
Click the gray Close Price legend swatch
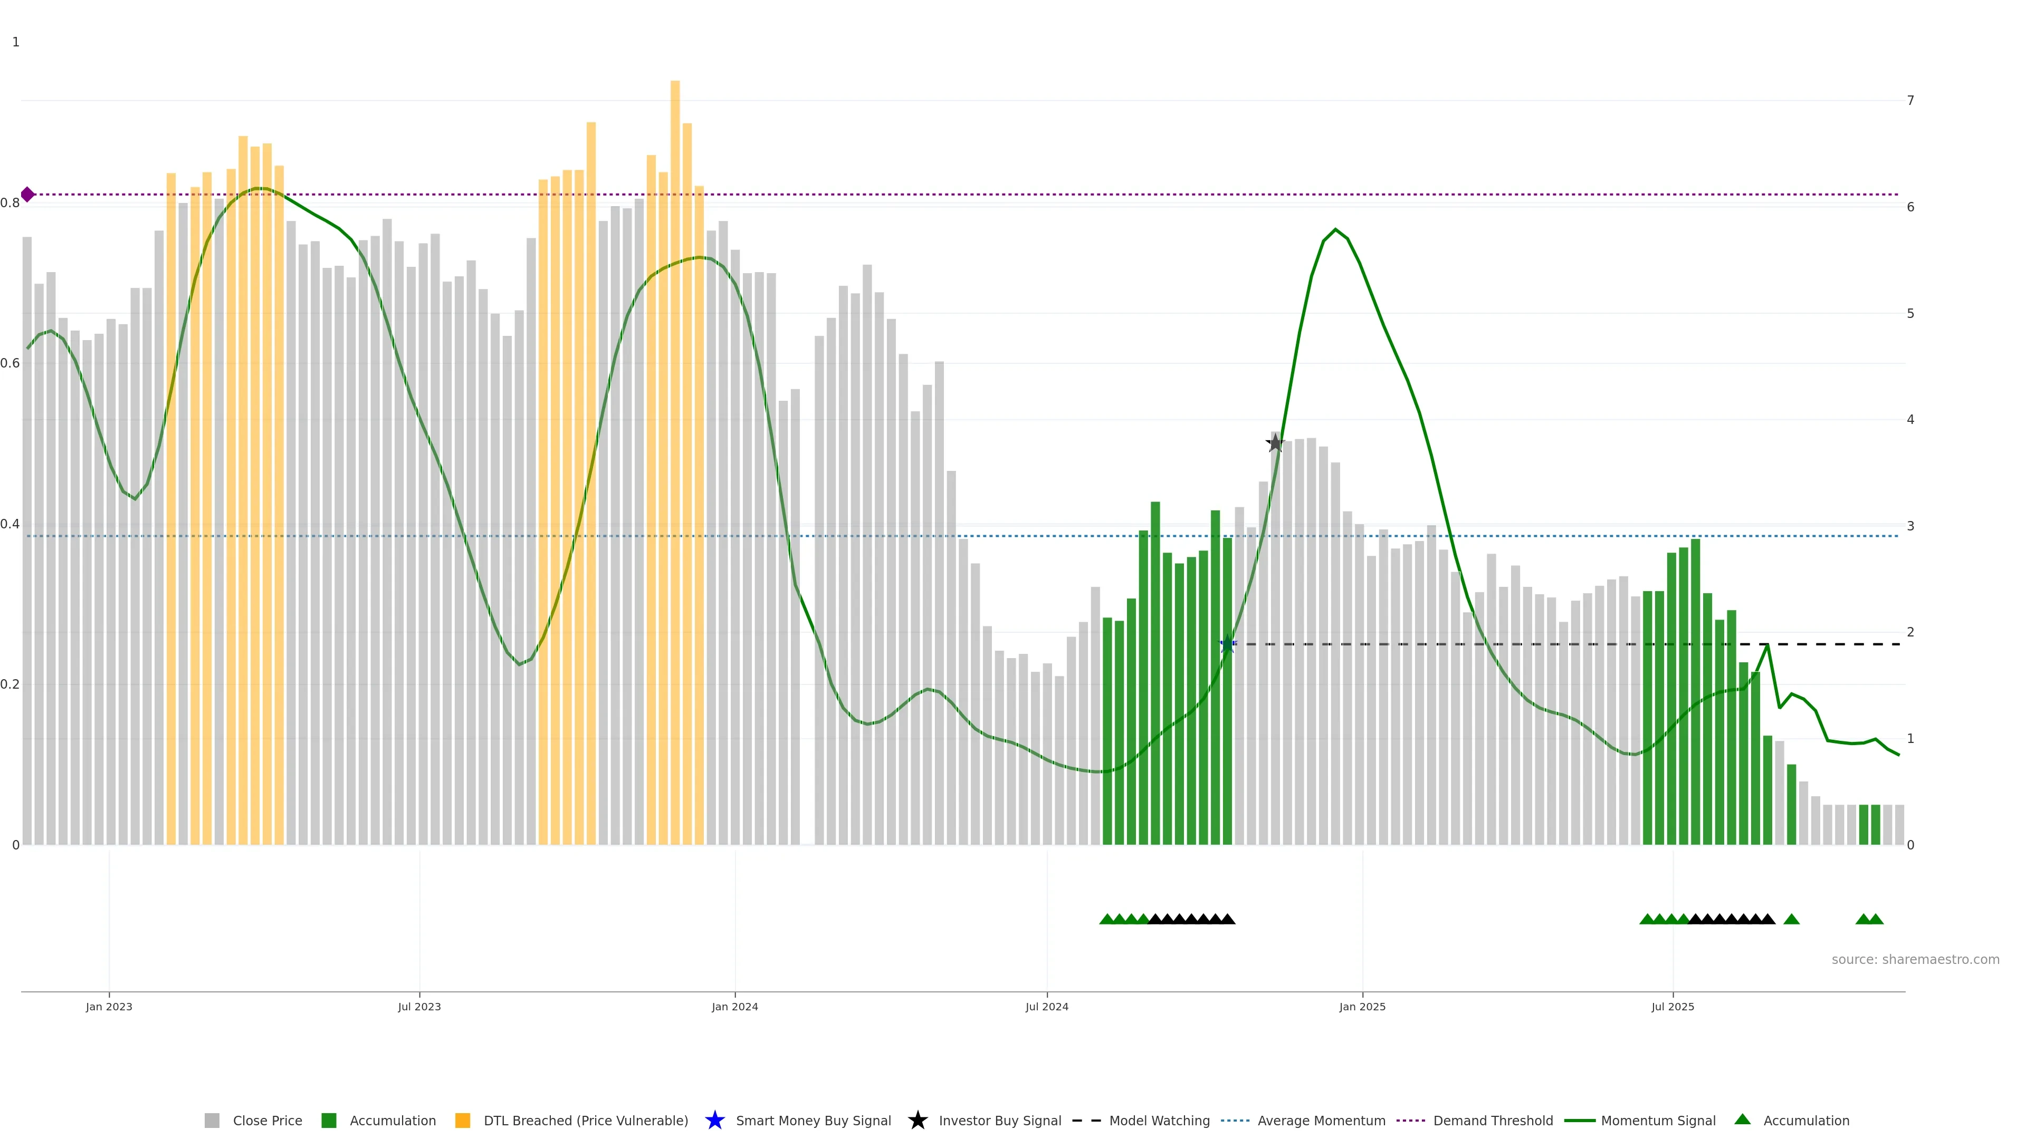coord(212,1120)
